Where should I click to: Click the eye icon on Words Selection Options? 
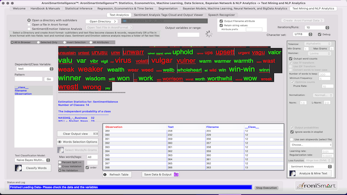60,142
